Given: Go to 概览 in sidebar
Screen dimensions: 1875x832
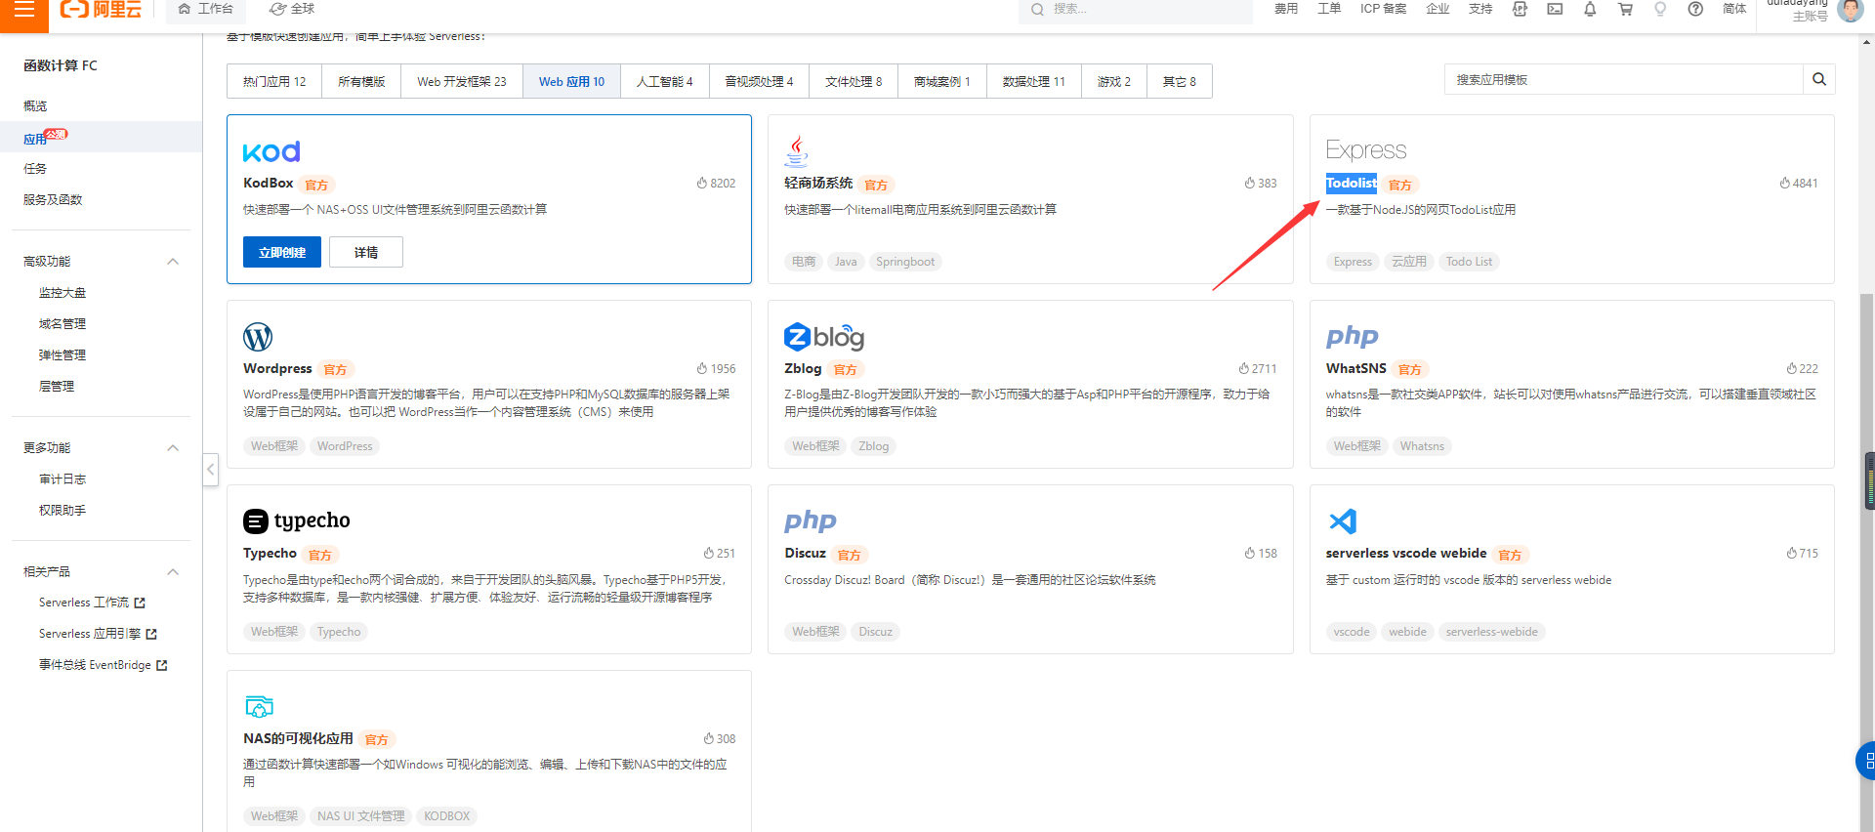Looking at the screenshot, I should click(35, 105).
